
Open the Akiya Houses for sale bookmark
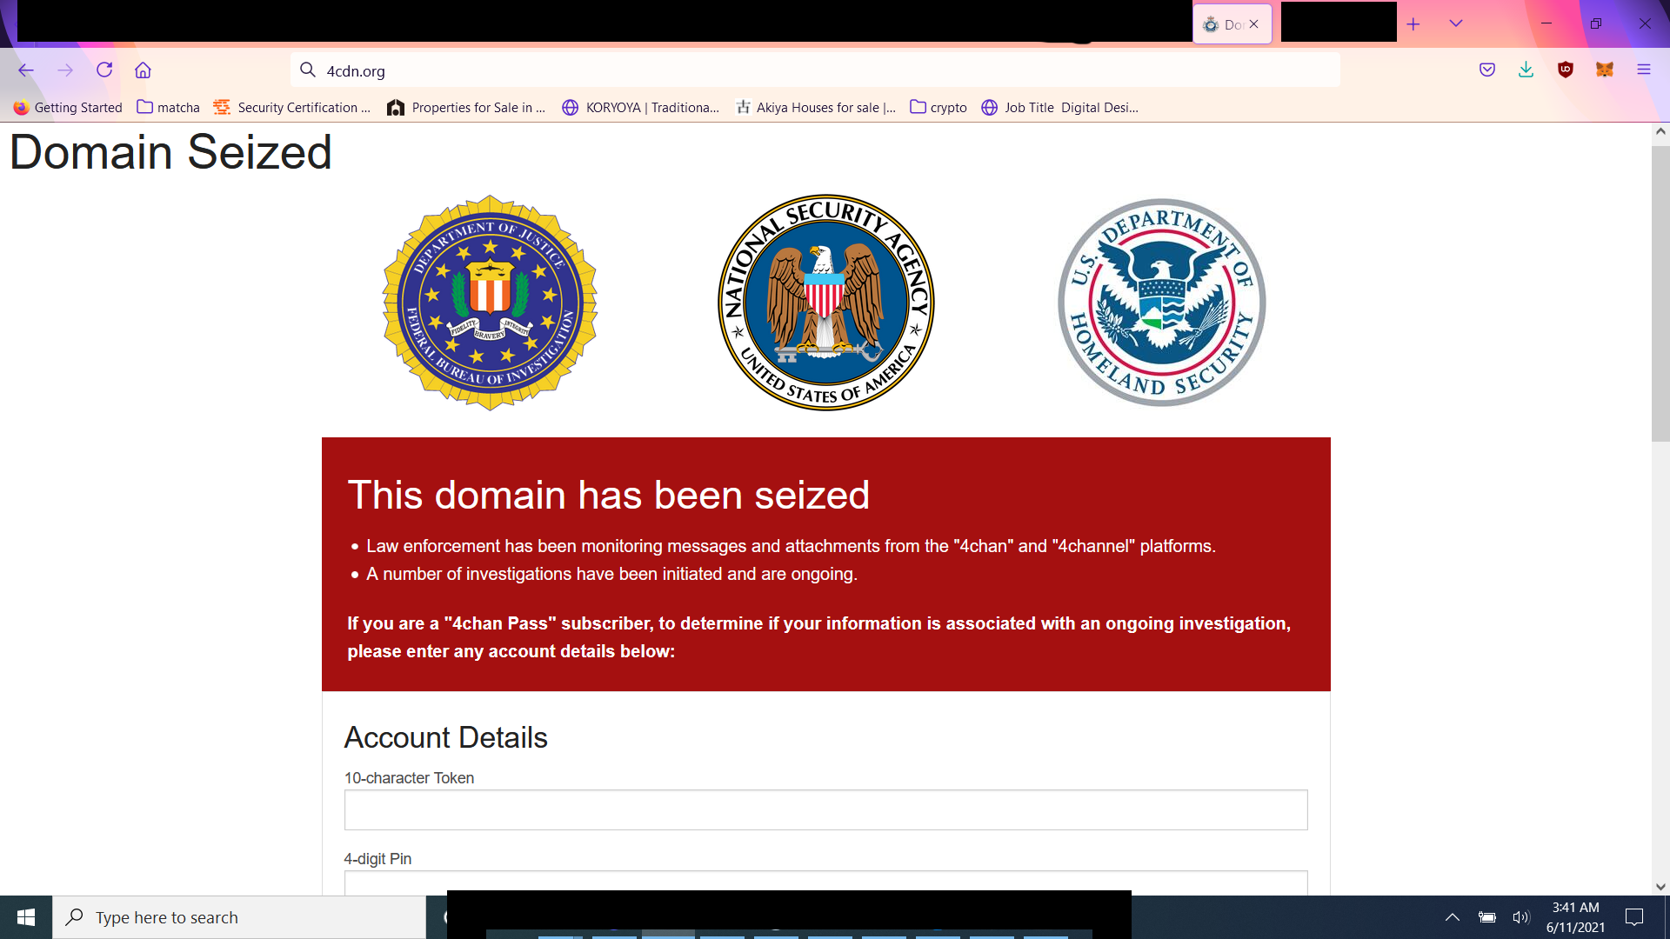pos(816,108)
